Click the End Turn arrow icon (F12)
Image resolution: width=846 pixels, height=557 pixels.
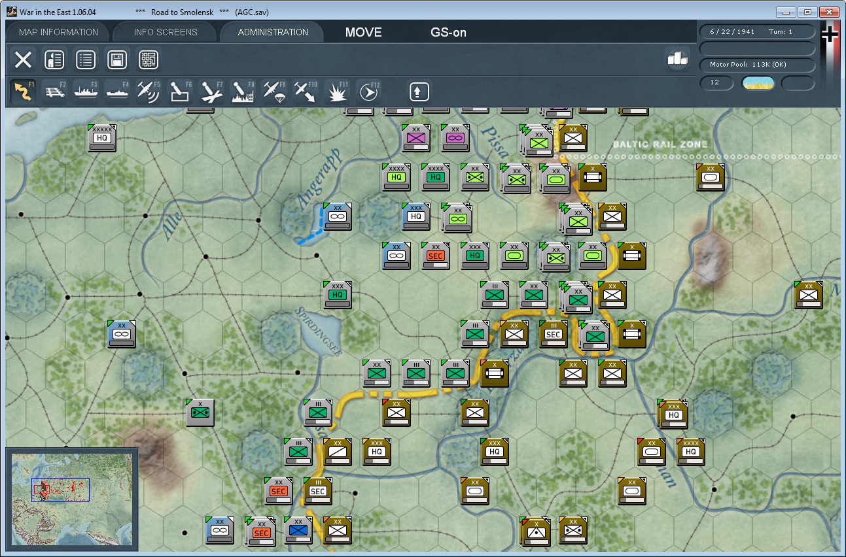tap(369, 92)
